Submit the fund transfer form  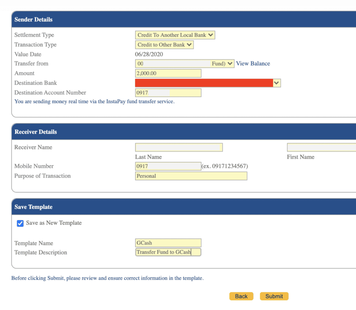pos(274,296)
